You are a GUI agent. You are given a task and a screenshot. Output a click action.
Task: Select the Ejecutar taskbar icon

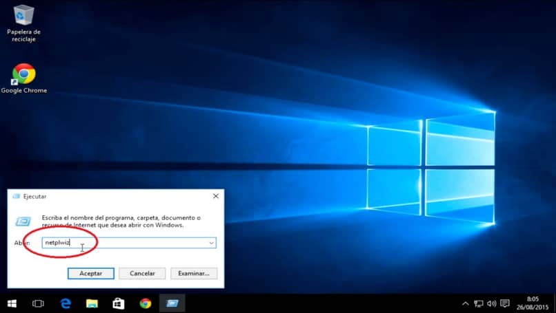(172, 303)
